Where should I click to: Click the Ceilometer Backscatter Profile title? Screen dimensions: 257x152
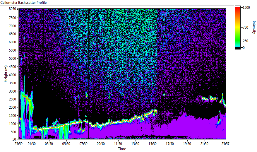[x=23, y=3]
